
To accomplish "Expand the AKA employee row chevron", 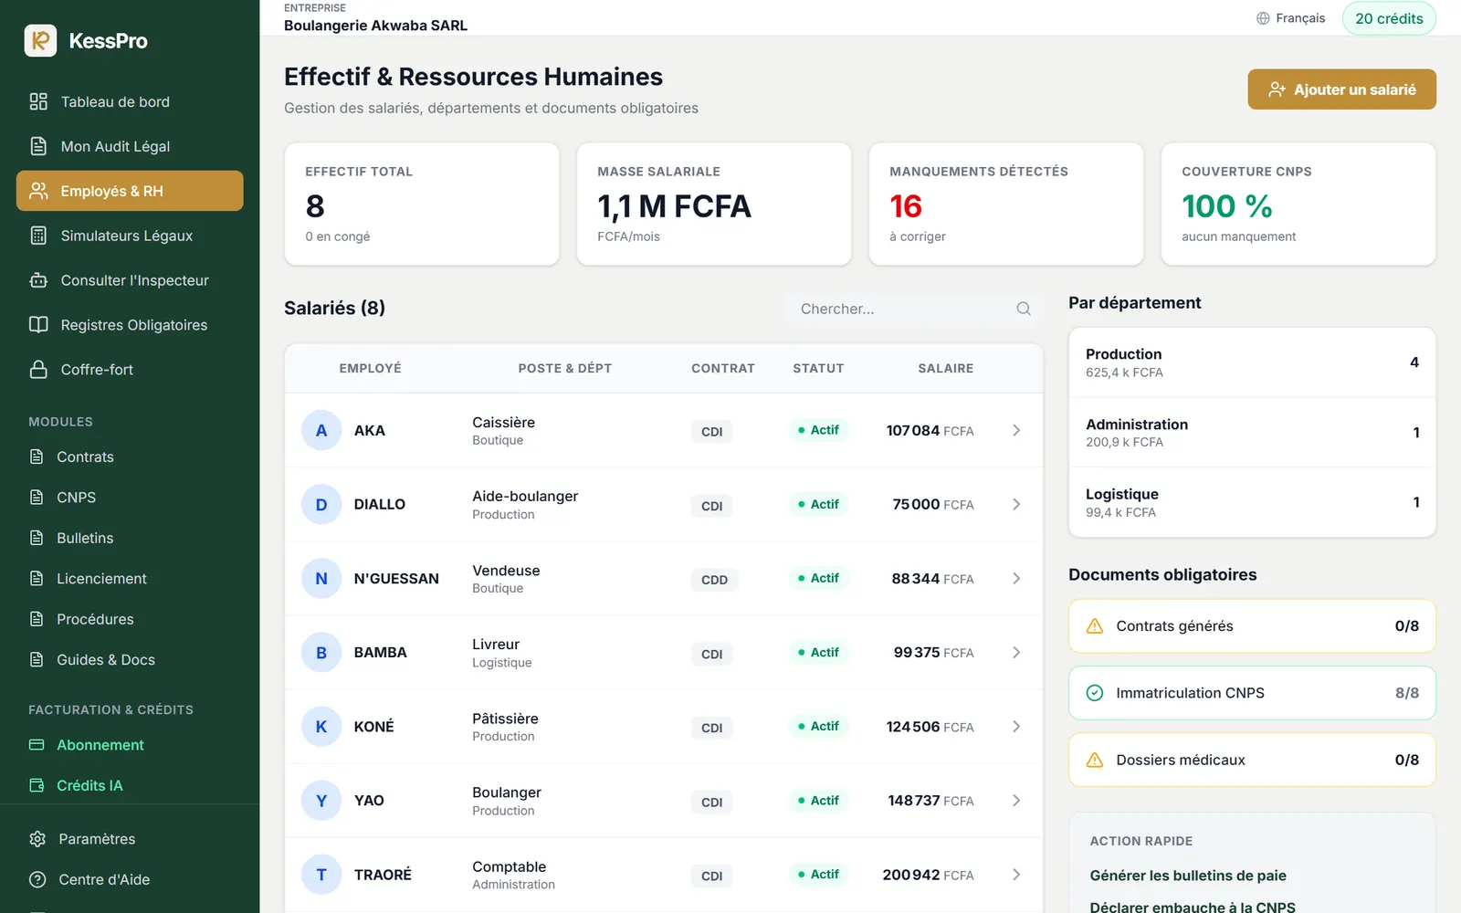I will [1016, 430].
